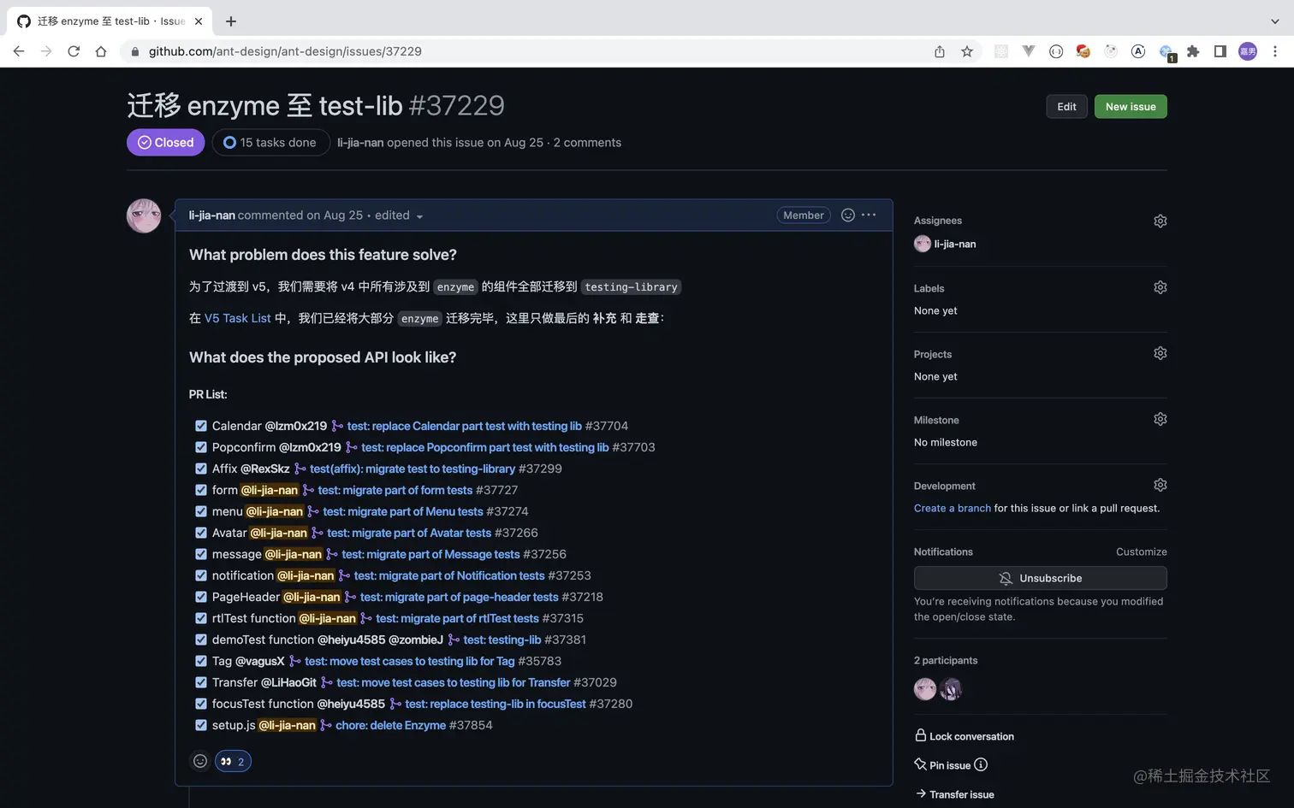Click the eyes reaction with count 2
The width and height of the screenshot is (1294, 808).
click(233, 761)
